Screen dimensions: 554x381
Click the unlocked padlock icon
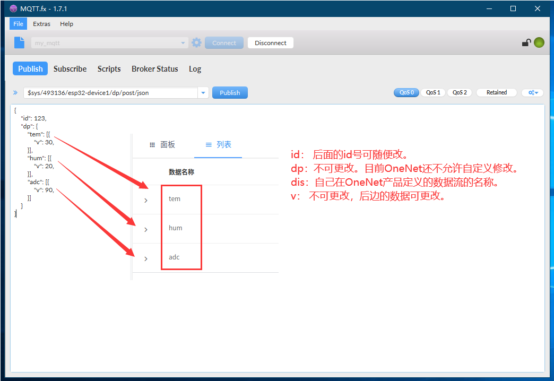pyautogui.click(x=526, y=43)
